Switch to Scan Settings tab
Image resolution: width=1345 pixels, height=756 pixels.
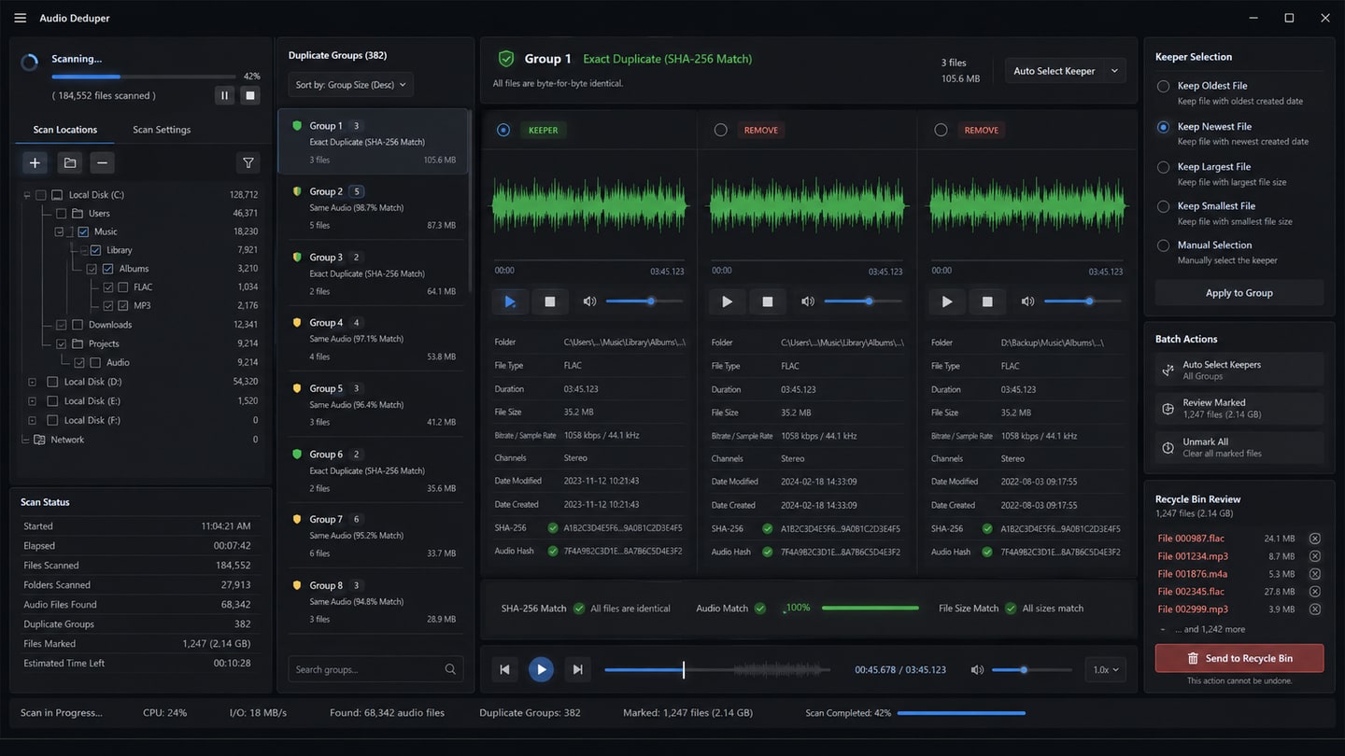(162, 130)
